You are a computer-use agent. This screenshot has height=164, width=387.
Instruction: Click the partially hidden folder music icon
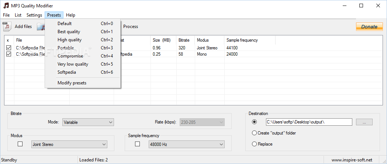click(41, 27)
